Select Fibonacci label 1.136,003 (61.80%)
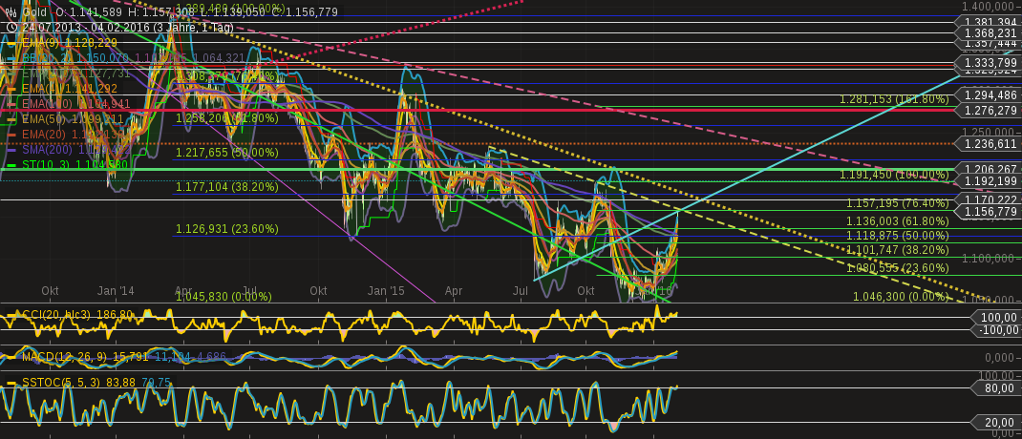Image resolution: width=1022 pixels, height=439 pixels. 898,221
